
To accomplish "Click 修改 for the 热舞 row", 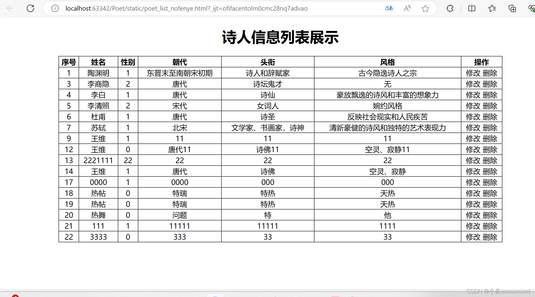I will tap(473, 215).
